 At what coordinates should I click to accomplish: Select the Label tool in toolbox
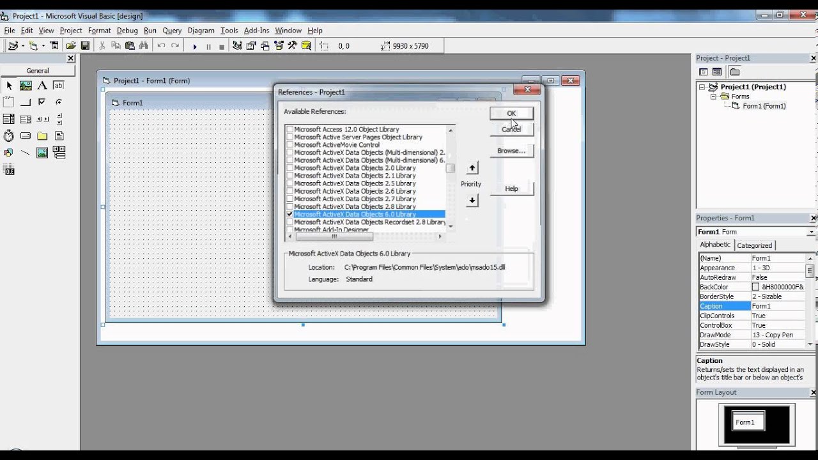coord(42,85)
